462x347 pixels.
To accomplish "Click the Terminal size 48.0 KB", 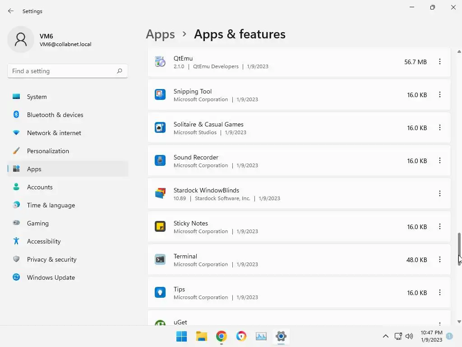I will click(x=416, y=260).
